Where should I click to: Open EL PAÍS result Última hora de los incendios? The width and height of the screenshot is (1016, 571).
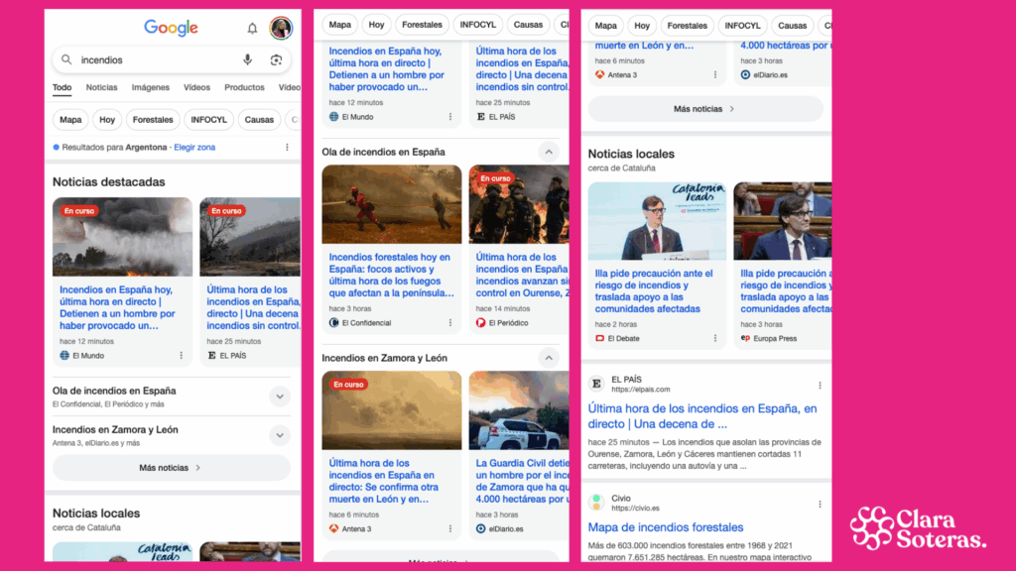coord(702,416)
